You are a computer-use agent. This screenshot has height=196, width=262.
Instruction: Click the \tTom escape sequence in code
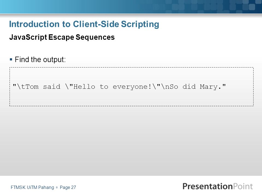(28, 87)
